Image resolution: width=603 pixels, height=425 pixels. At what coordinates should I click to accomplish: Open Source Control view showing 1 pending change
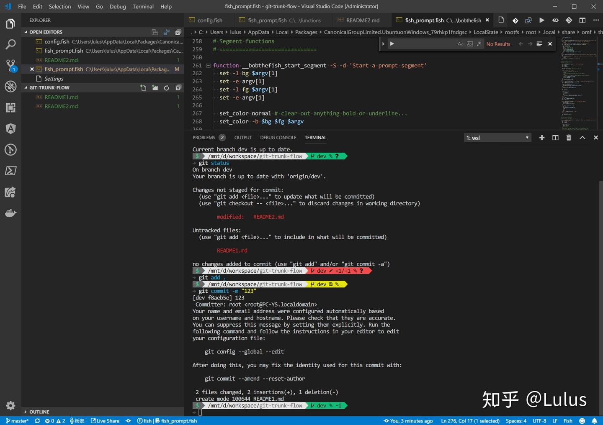tap(10, 65)
